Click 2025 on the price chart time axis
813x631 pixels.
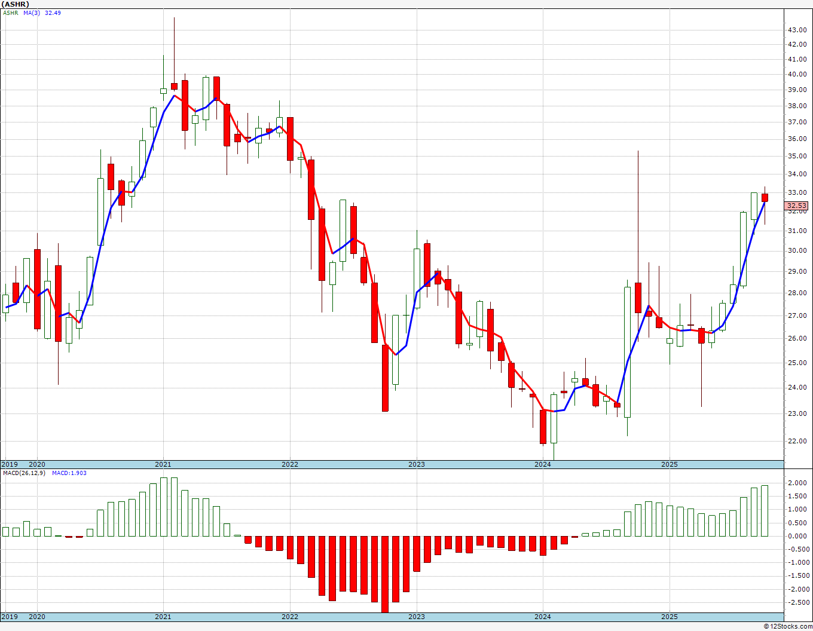[x=670, y=464]
